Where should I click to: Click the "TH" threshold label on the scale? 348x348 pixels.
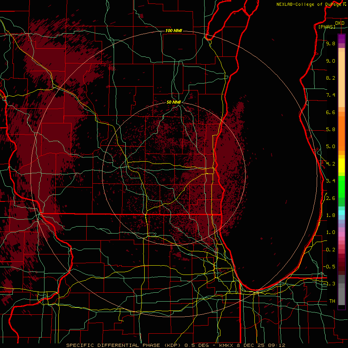click(x=332, y=301)
